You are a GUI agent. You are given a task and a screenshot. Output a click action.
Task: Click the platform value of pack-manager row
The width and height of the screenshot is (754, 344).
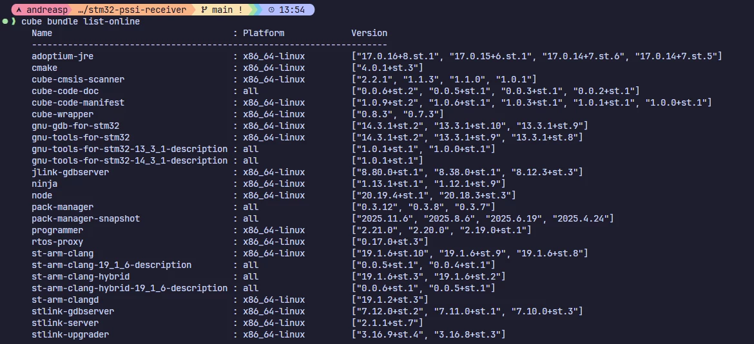251,207
